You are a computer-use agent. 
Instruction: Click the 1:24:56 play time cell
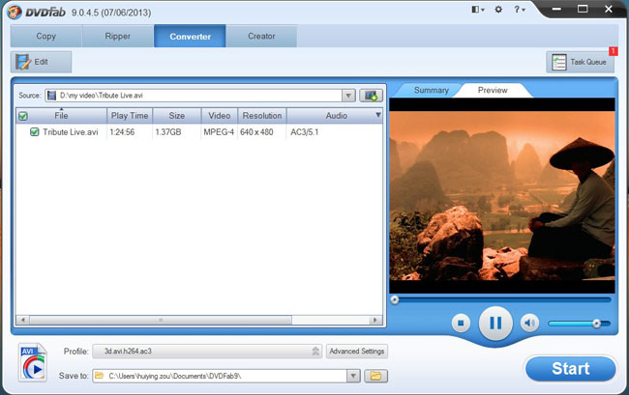coord(122,132)
